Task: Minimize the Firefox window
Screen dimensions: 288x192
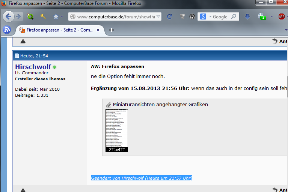Action: 261,2
